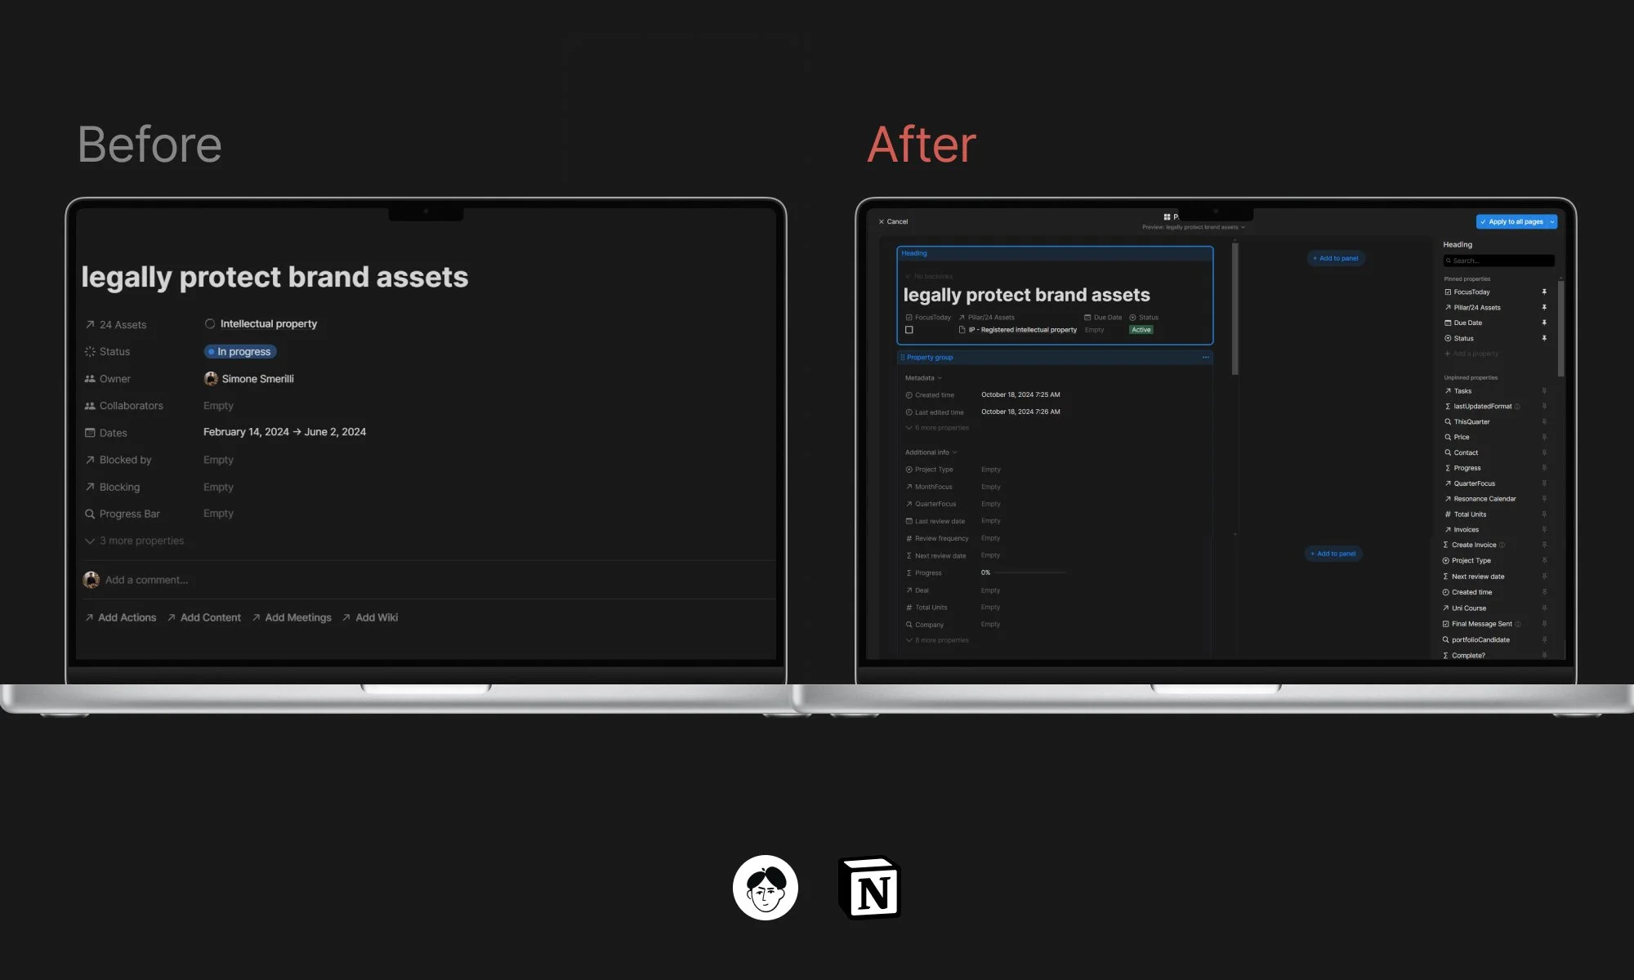Screen dimensions: 1634x980
Task: Click the Add a comment field
Action: [147, 580]
